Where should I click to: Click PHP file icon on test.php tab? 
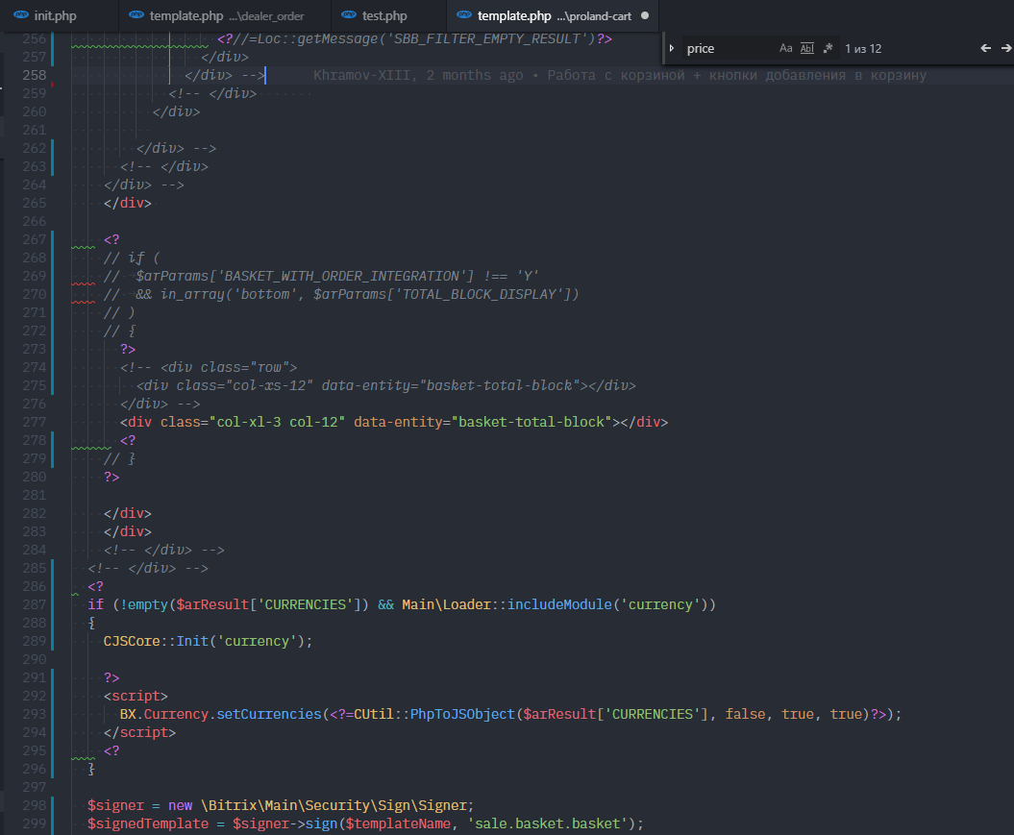[350, 16]
